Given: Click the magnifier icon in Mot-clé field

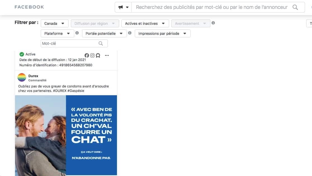Looking at the screenshot, I should pyautogui.click(x=101, y=43).
